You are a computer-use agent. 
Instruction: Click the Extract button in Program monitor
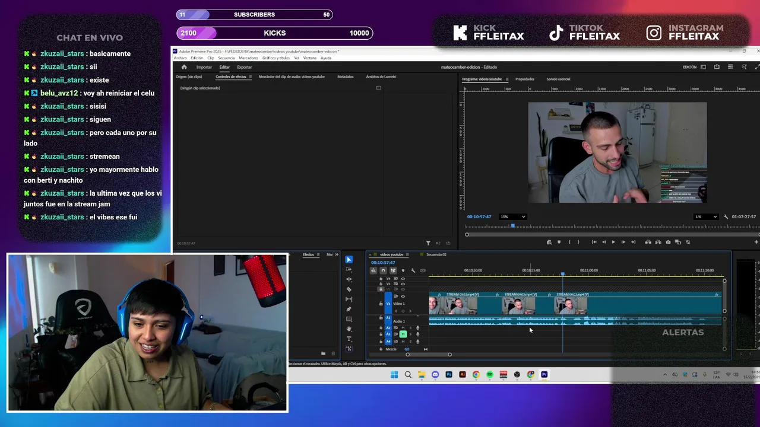[658, 242]
